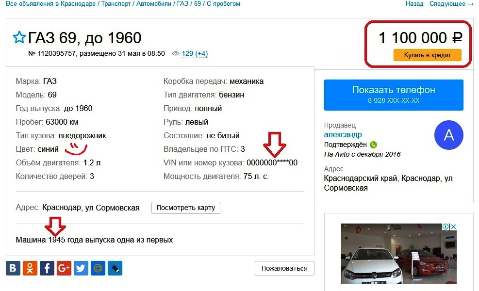Go back with Назад link
Image resolution: width=479 pixels, height=291 pixels.
tap(414, 4)
